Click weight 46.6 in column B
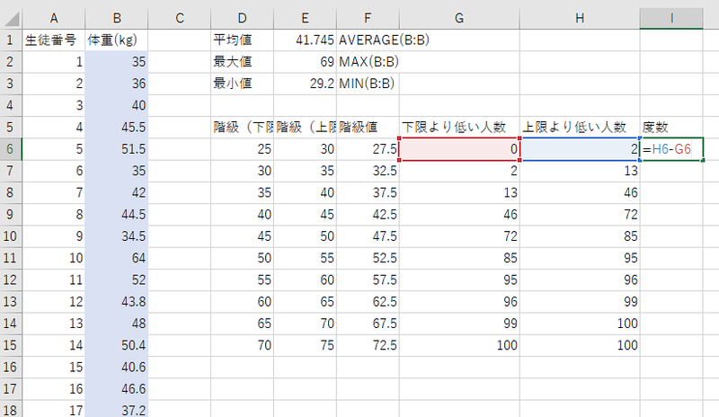Image resolution: width=719 pixels, height=417 pixels. coord(117,389)
